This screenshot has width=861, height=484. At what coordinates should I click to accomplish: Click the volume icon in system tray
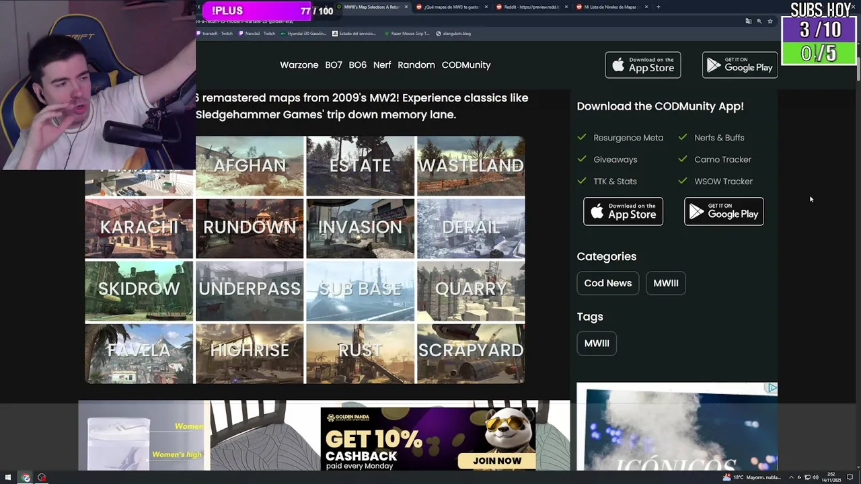point(816,477)
